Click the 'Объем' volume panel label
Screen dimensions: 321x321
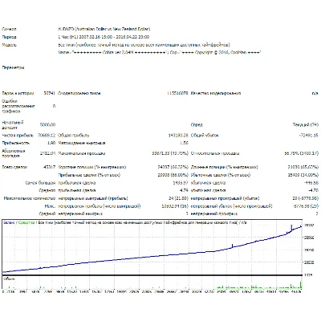coord(9,279)
